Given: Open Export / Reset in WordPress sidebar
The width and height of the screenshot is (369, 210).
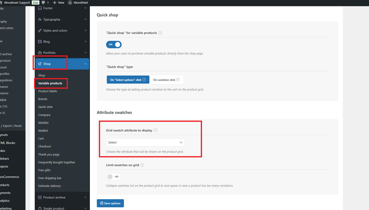Looking at the screenshot, I should pyautogui.click(x=11, y=126).
